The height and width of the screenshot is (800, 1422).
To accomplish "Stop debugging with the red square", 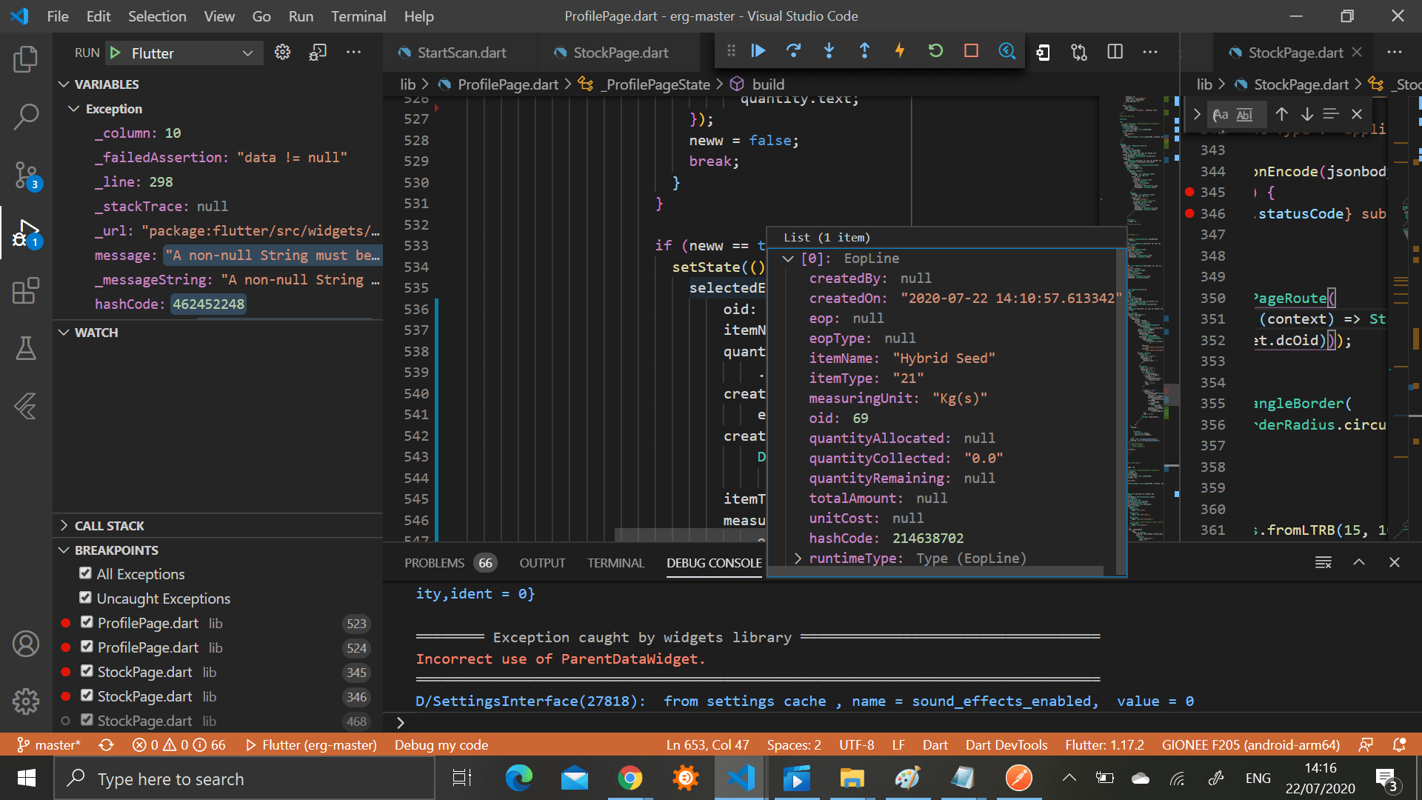I will click(971, 51).
